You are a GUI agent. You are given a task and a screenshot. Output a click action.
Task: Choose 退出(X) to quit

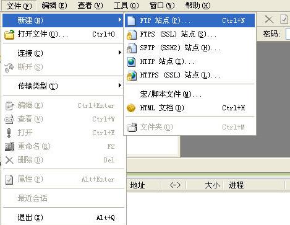point(63,218)
